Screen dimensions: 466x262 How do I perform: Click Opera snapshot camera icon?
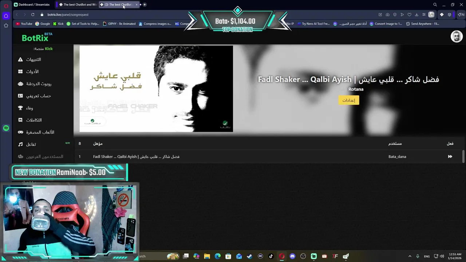[x=387, y=15]
